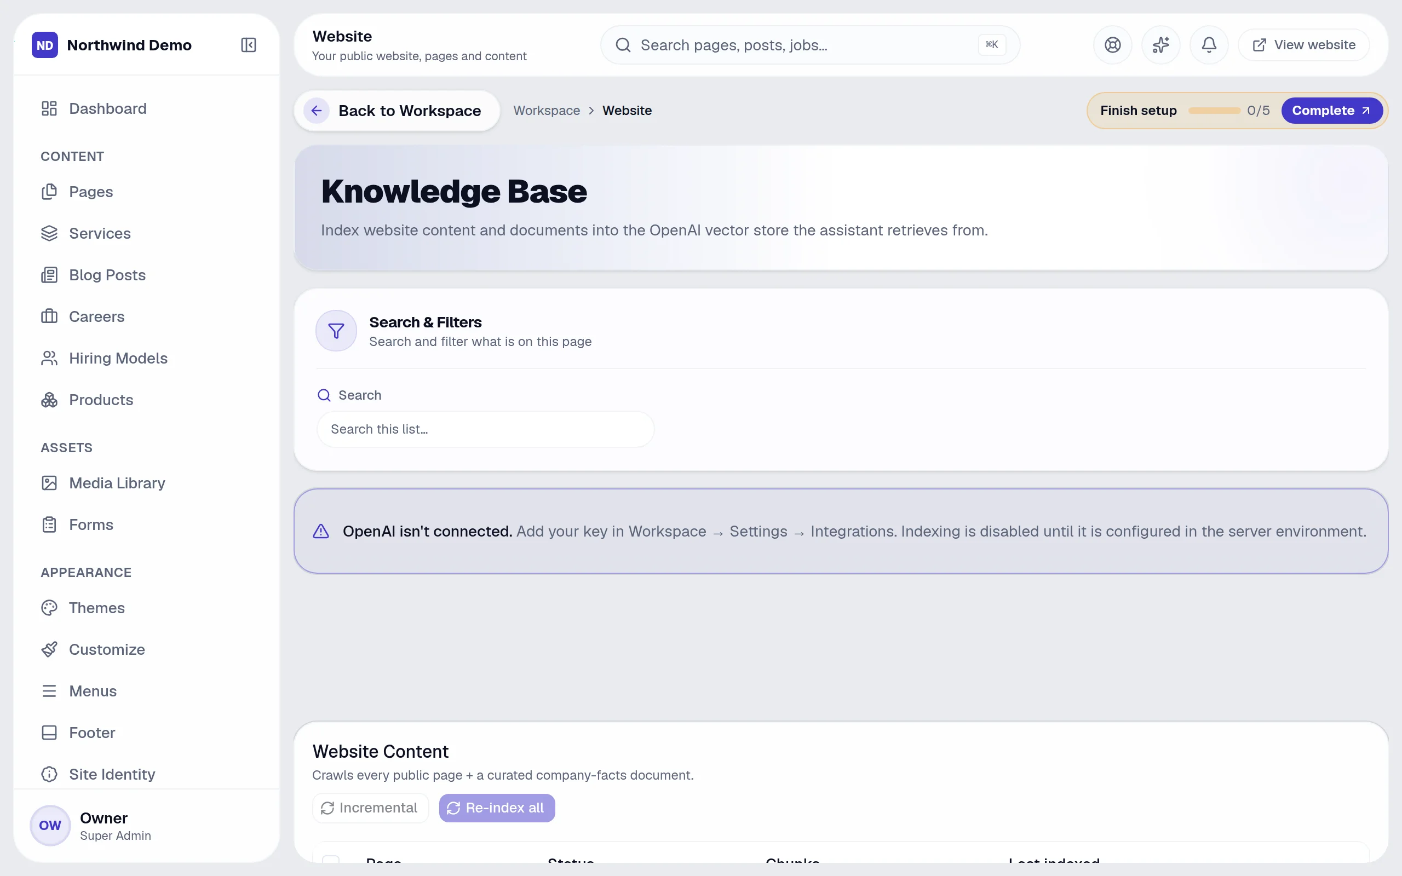The width and height of the screenshot is (1402, 876).
Task: Navigate to Careers
Action: (x=147, y=316)
